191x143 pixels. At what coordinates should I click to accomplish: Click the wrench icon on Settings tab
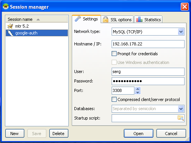(77, 19)
